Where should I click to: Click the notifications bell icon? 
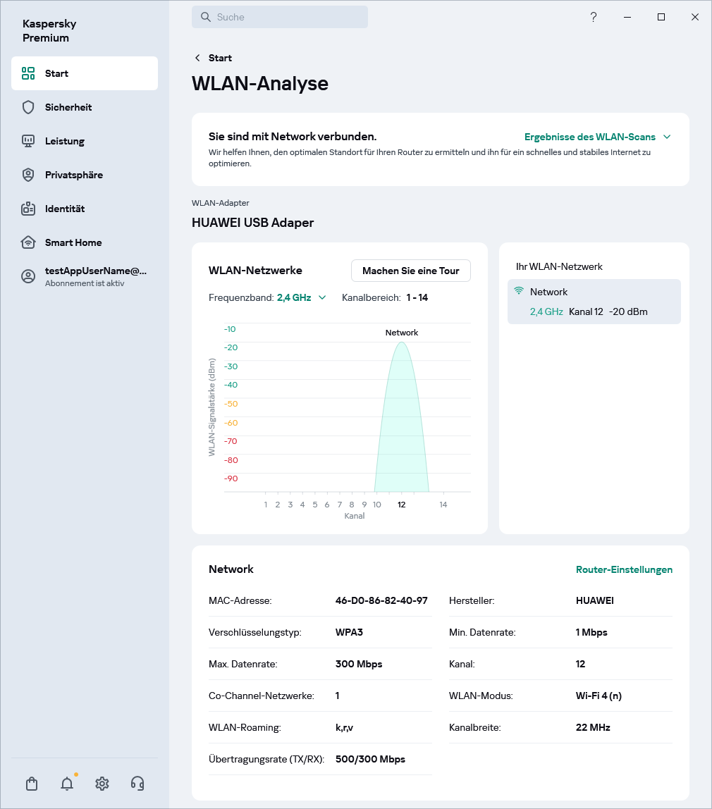(x=66, y=784)
